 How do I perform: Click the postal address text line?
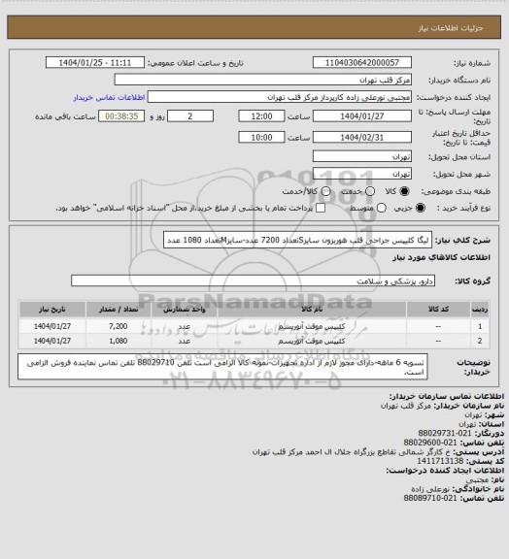[379, 451]
